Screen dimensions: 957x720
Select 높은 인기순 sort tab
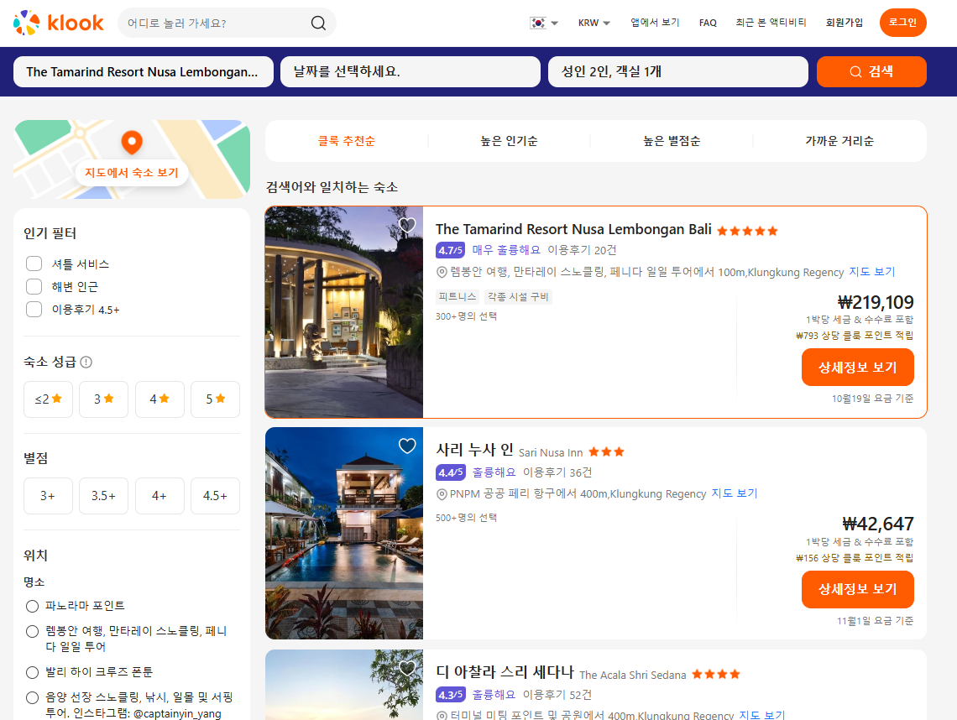click(509, 141)
